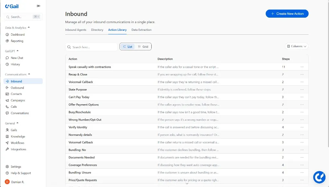
Task: Switch to the Directory tab
Action: [x=97, y=30]
